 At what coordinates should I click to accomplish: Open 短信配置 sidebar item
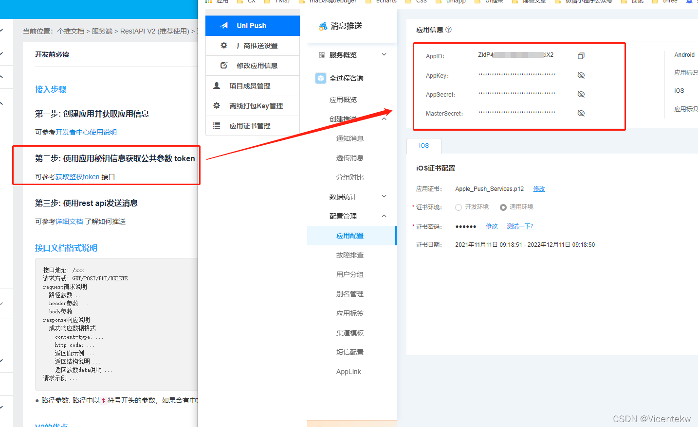tap(350, 352)
